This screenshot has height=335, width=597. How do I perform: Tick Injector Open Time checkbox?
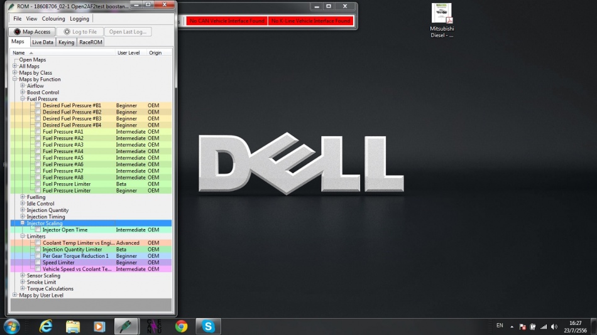point(38,230)
